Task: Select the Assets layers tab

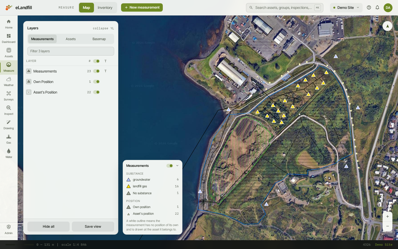Action: (x=70, y=39)
